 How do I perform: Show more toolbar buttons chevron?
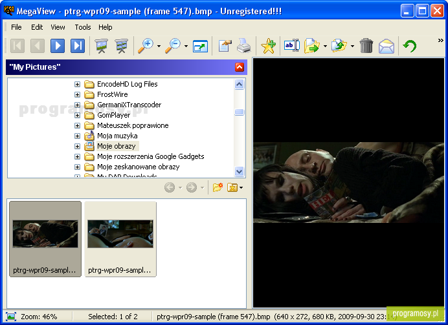(441, 41)
